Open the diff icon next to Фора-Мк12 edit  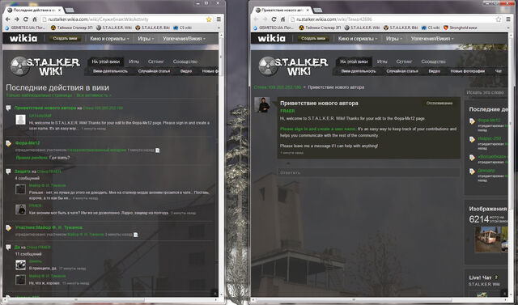coord(158,150)
